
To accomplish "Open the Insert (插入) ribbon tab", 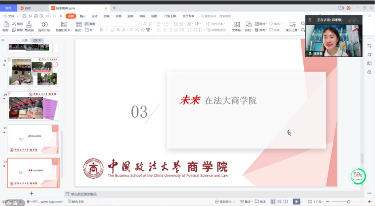I will [83, 16].
